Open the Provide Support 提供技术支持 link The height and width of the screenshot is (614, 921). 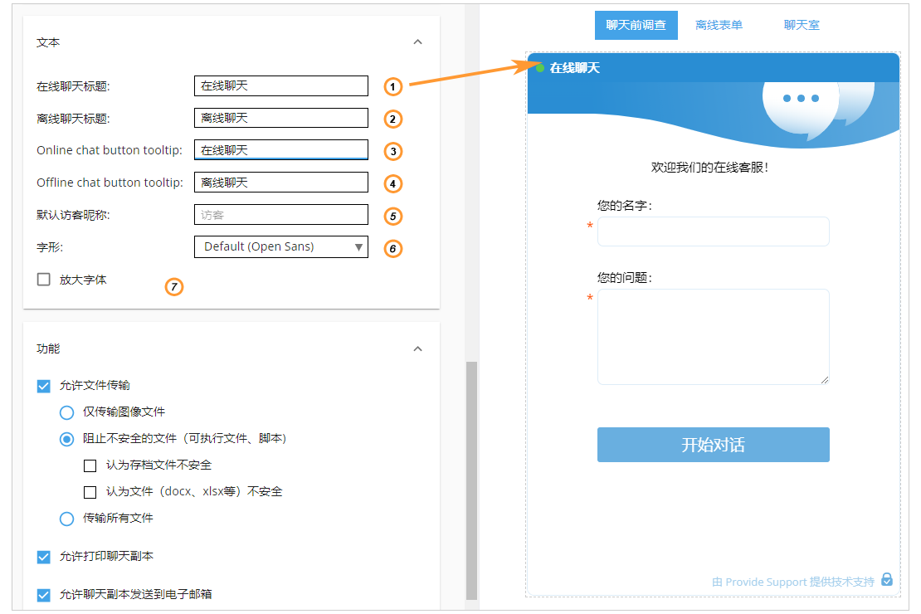(793, 582)
